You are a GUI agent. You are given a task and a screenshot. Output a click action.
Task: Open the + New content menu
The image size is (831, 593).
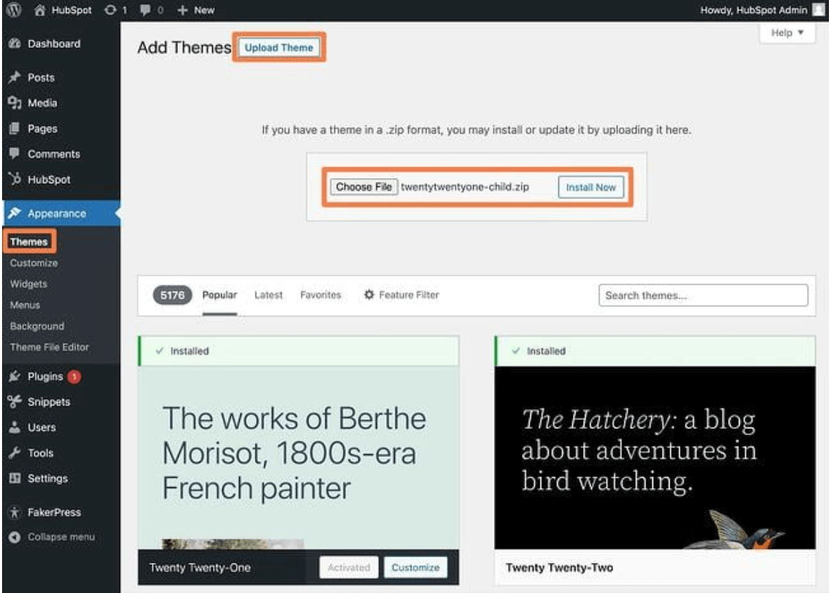(196, 10)
